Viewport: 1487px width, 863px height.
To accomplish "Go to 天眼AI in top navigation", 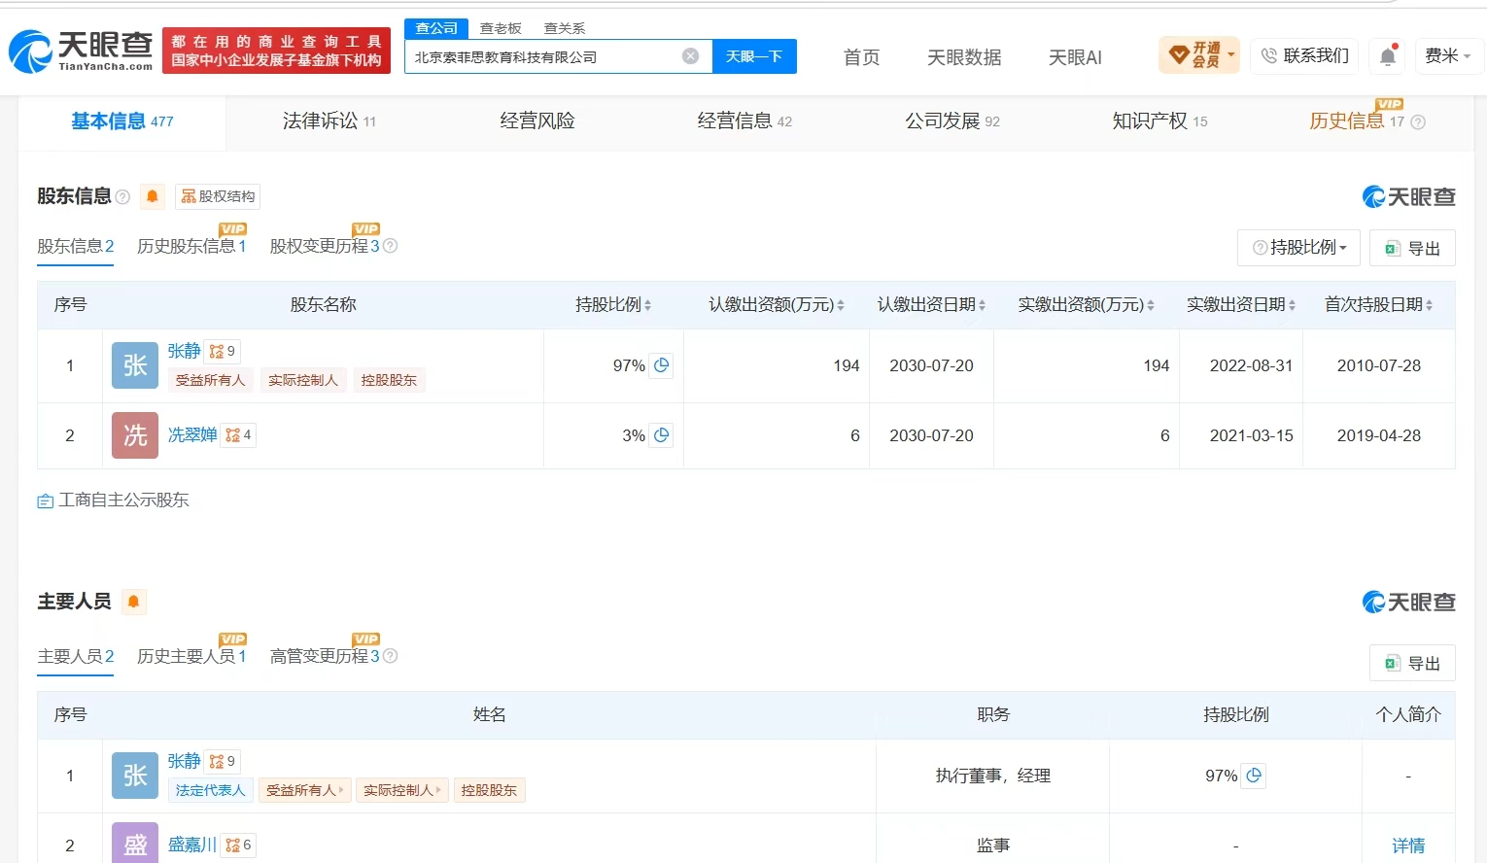I will click(1075, 57).
